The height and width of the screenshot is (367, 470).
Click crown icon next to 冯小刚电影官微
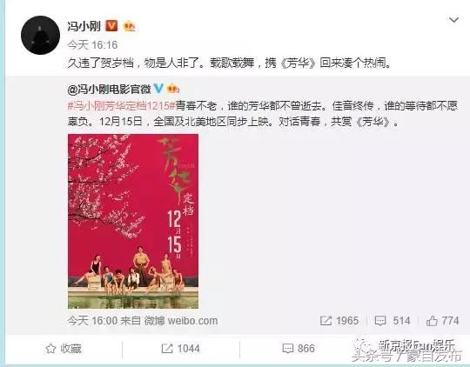point(173,89)
